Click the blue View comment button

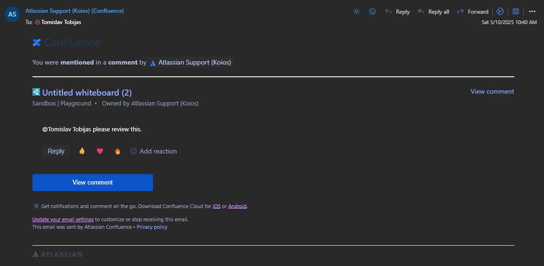pos(93,183)
